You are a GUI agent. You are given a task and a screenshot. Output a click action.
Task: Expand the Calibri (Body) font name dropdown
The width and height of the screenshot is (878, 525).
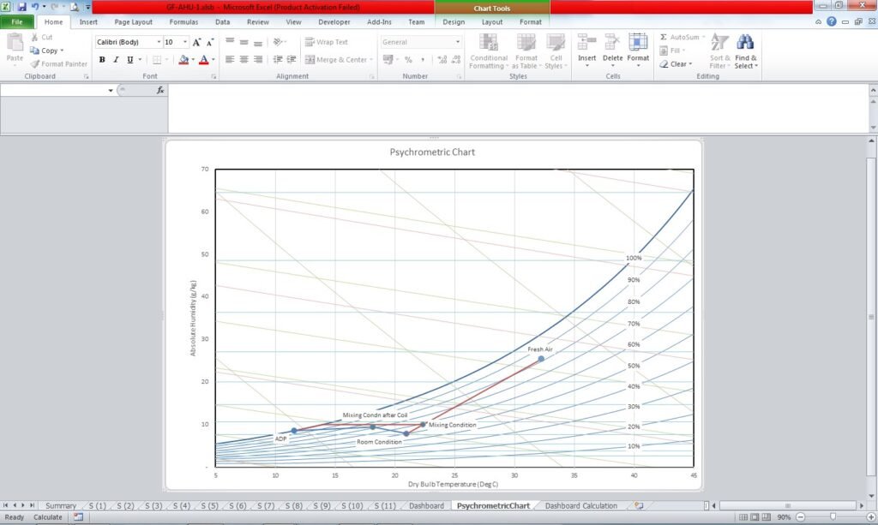coord(158,42)
